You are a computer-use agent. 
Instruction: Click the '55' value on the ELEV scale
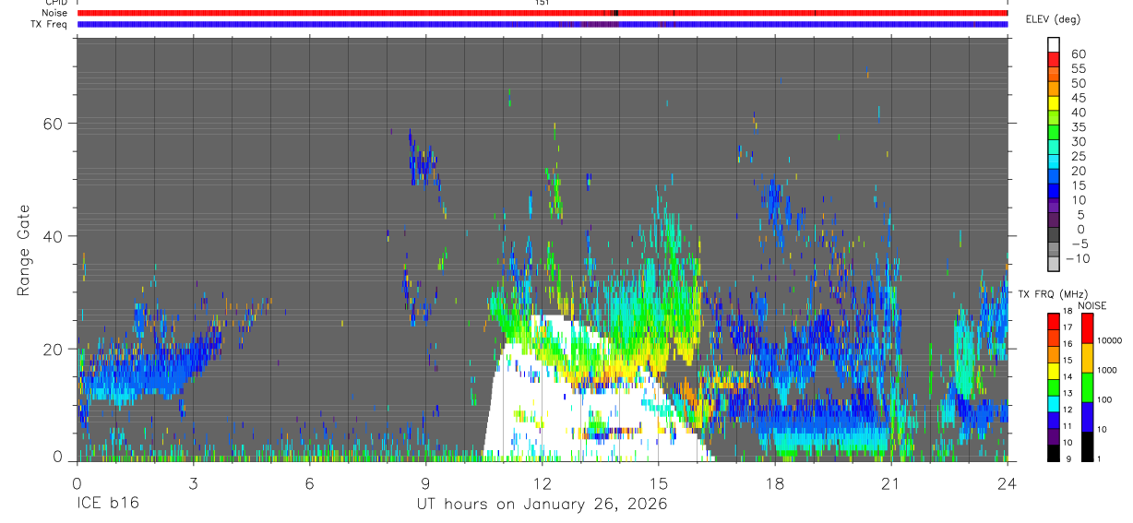click(1079, 68)
